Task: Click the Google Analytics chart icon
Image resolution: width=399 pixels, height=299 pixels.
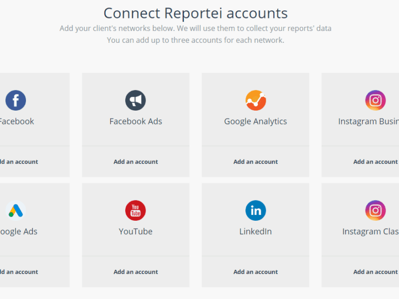Action: click(x=255, y=100)
